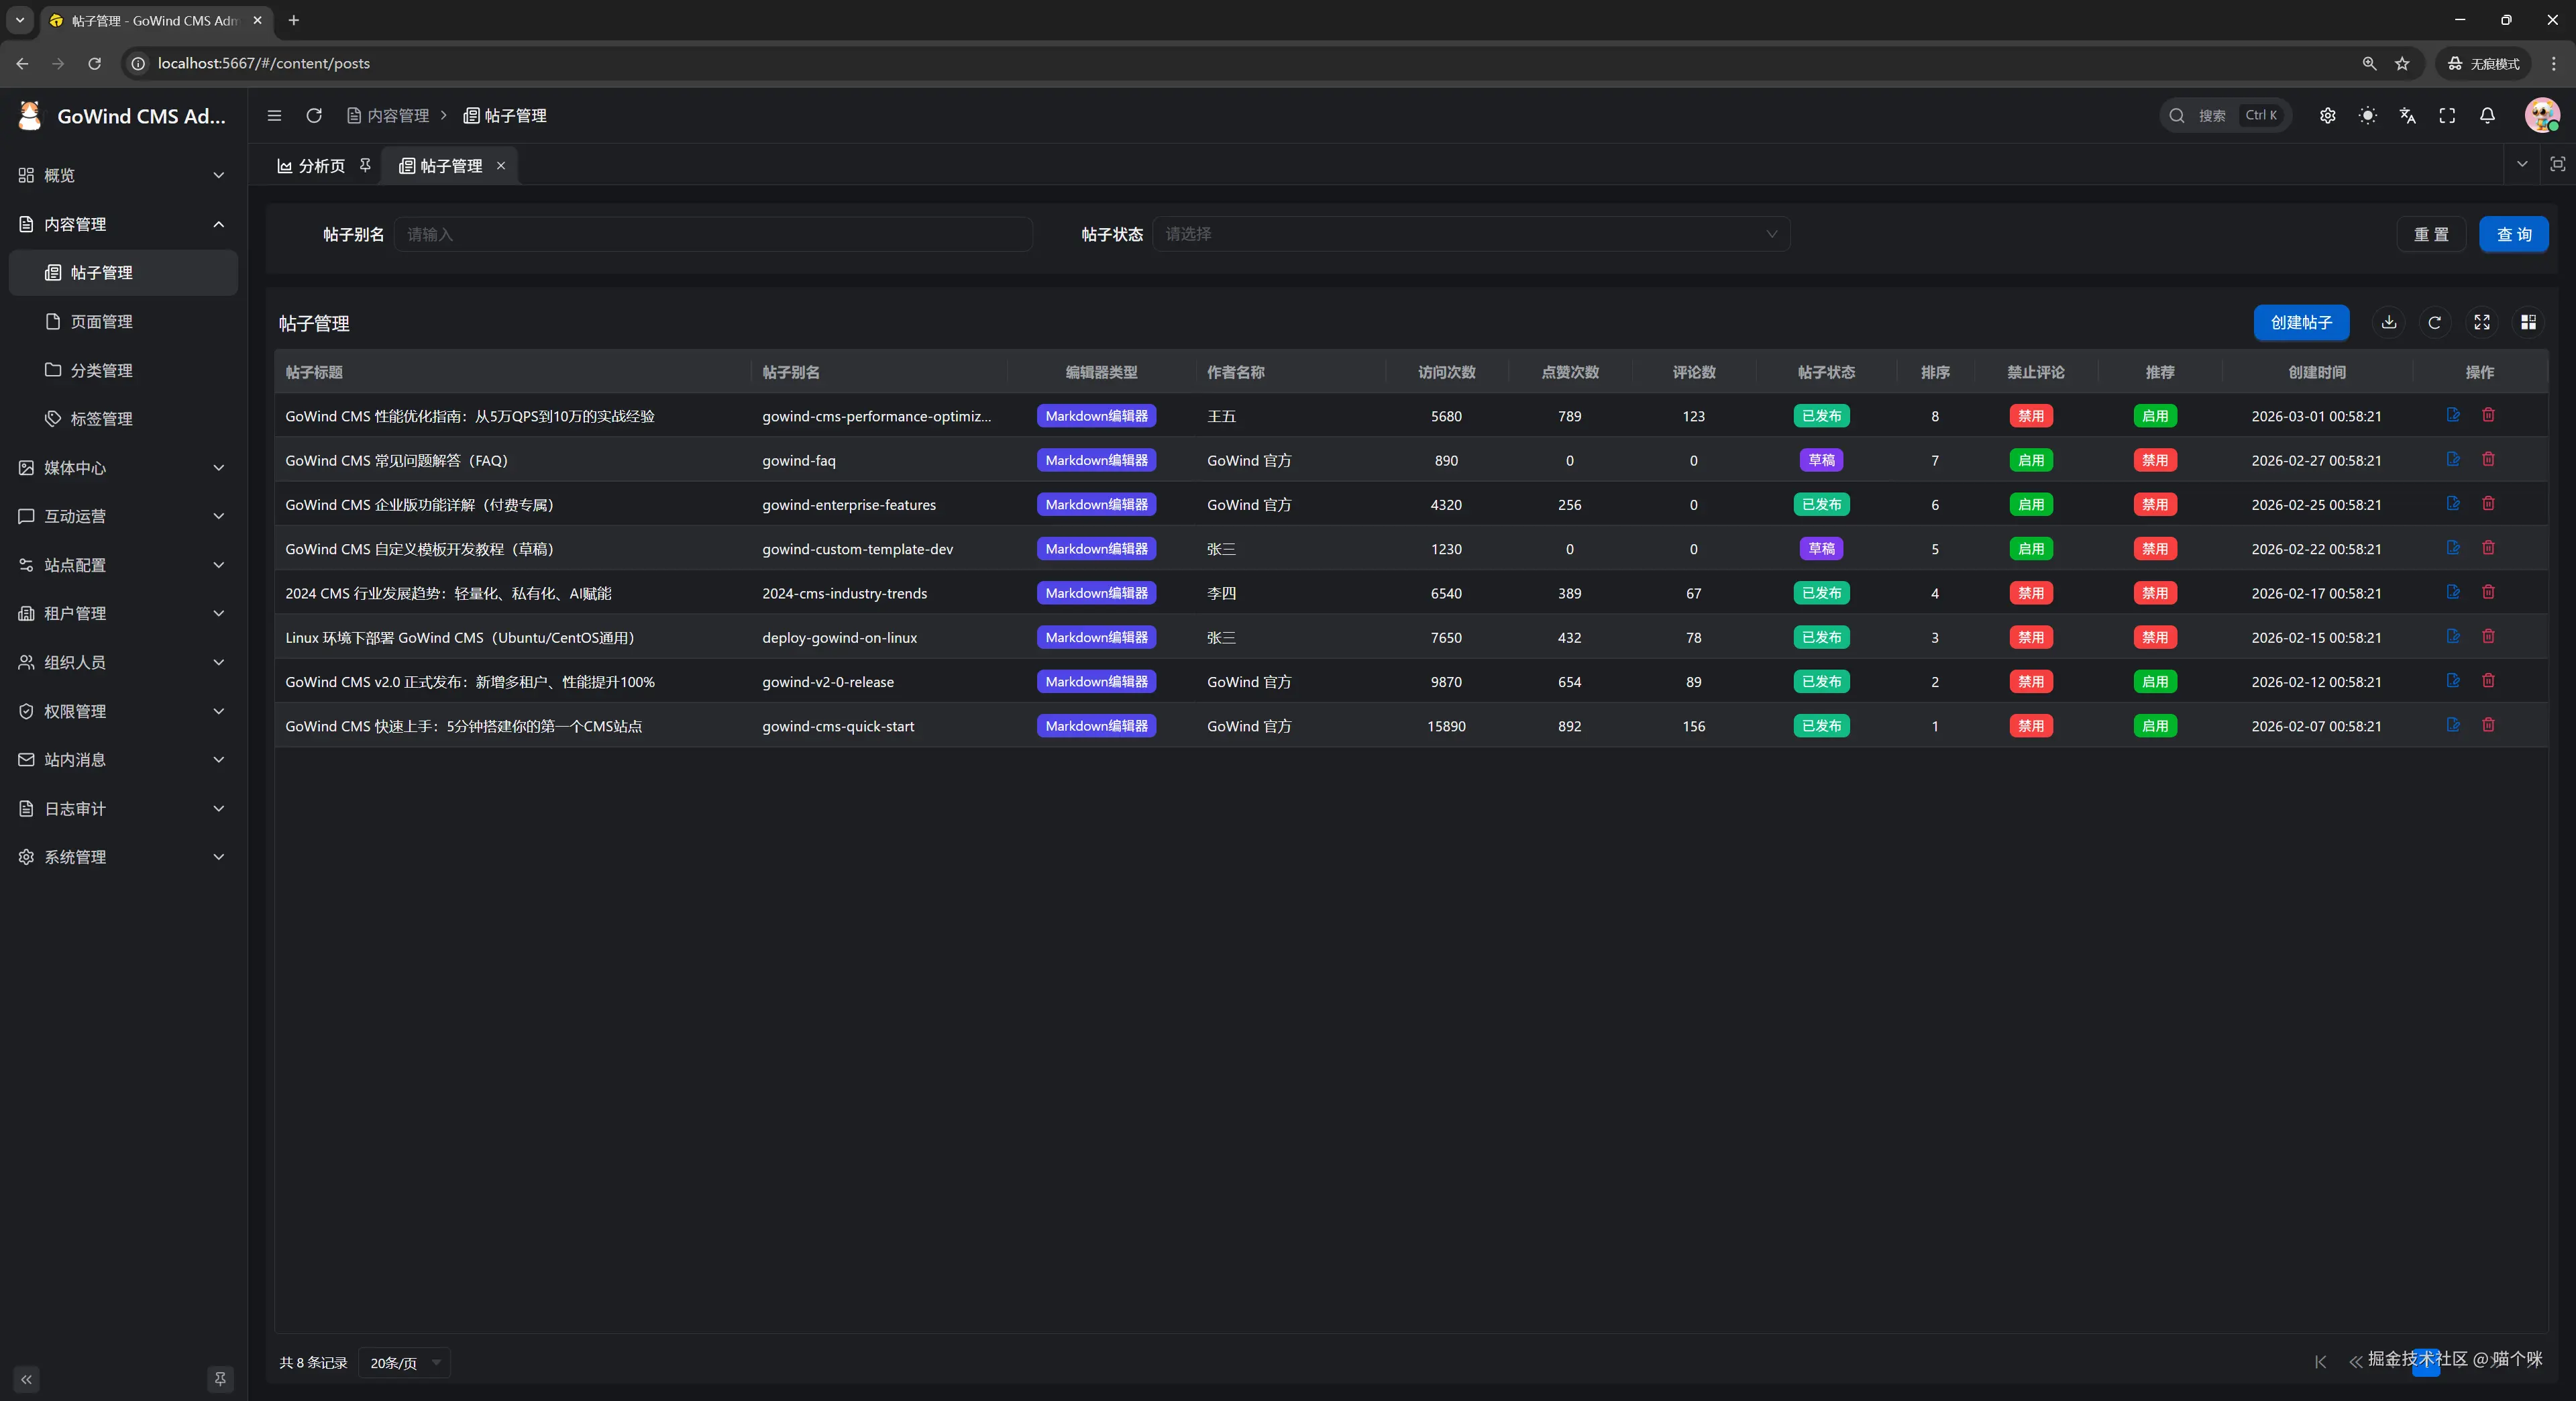This screenshot has width=2576, height=1401.
Task: Click the edit icon for gowind-faq row
Action: coord(2453,459)
